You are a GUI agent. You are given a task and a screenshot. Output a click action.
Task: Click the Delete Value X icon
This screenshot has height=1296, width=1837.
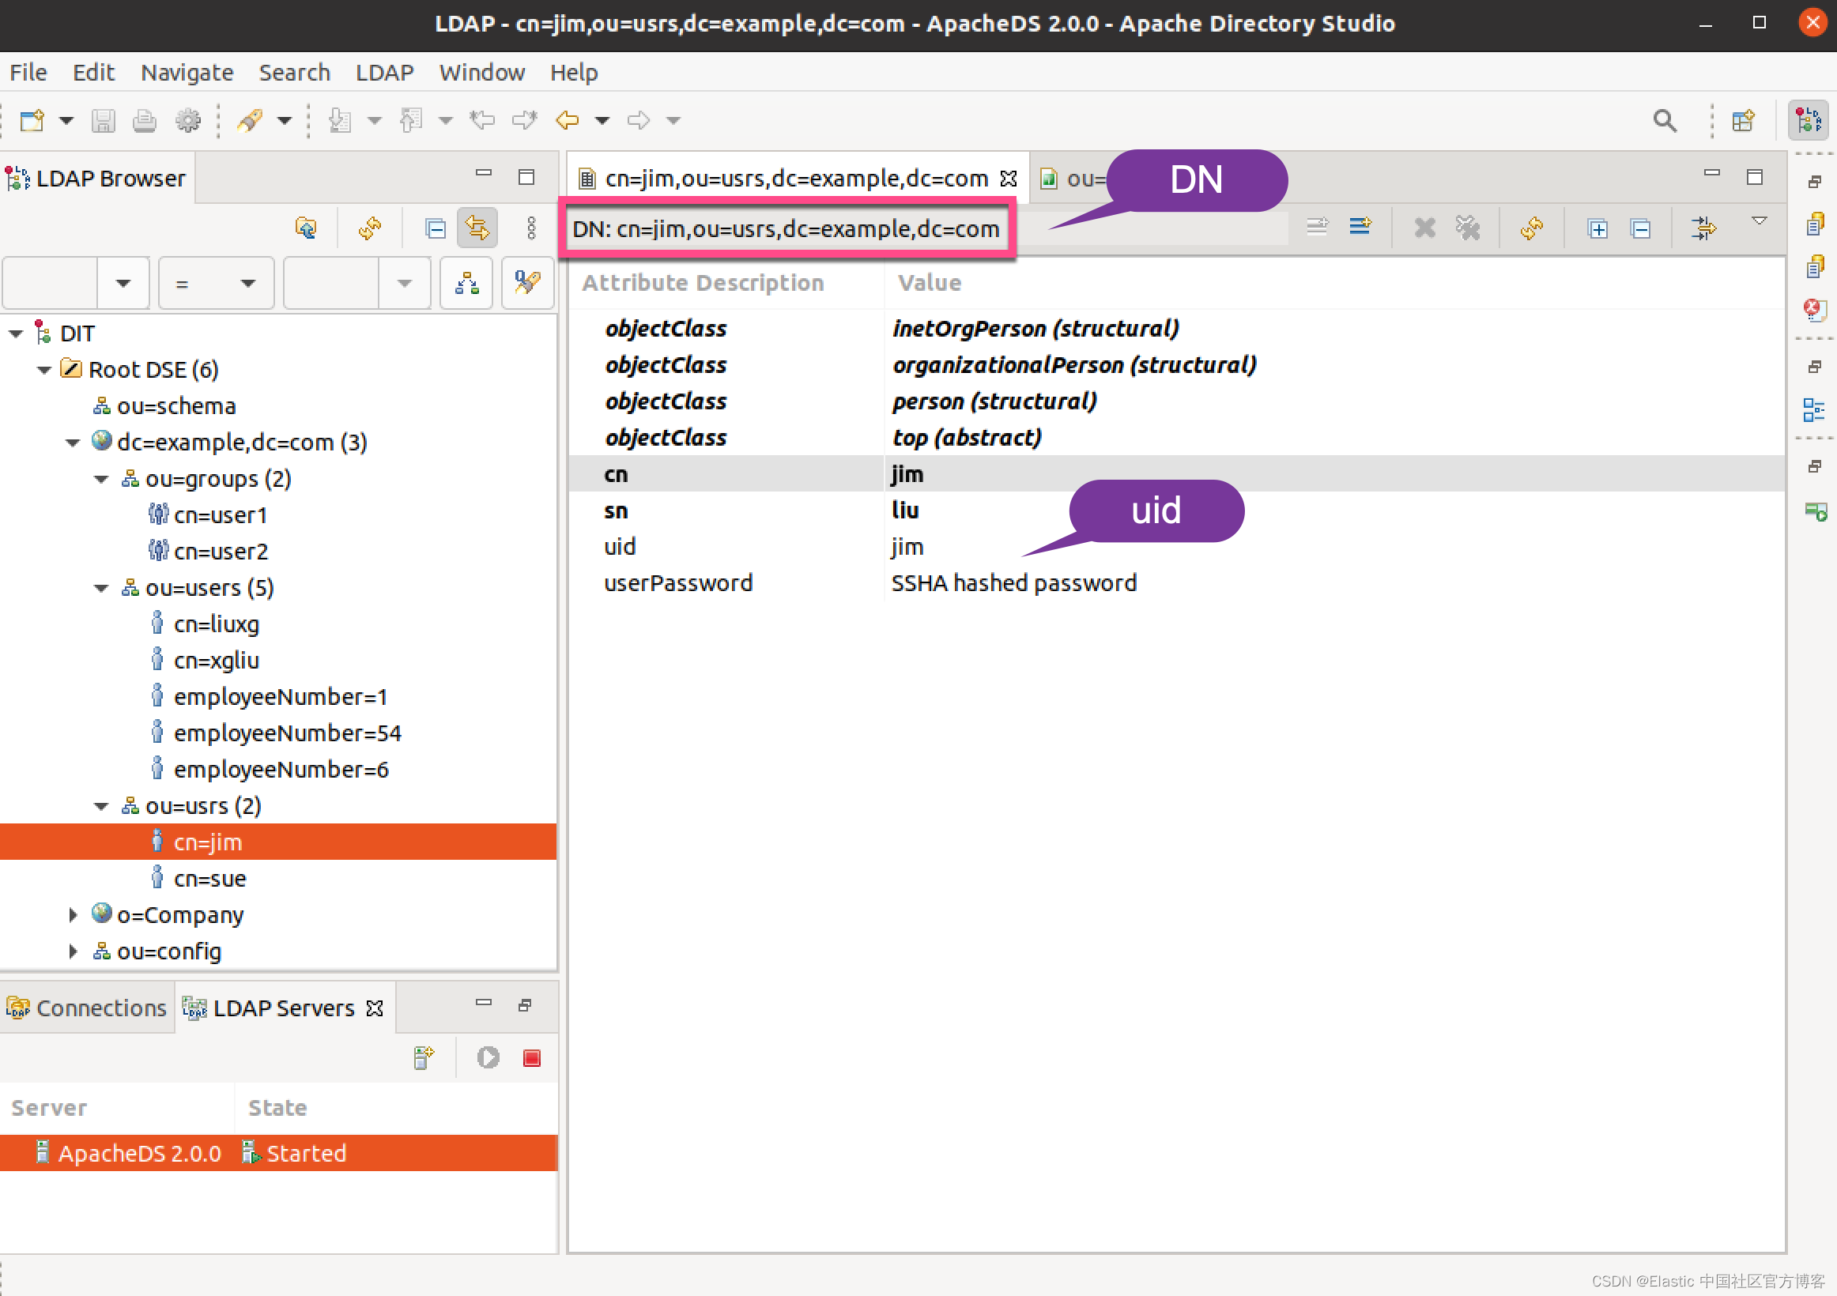(x=1424, y=228)
